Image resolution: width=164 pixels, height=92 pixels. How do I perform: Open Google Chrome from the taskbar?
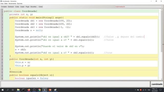pos(39,90)
